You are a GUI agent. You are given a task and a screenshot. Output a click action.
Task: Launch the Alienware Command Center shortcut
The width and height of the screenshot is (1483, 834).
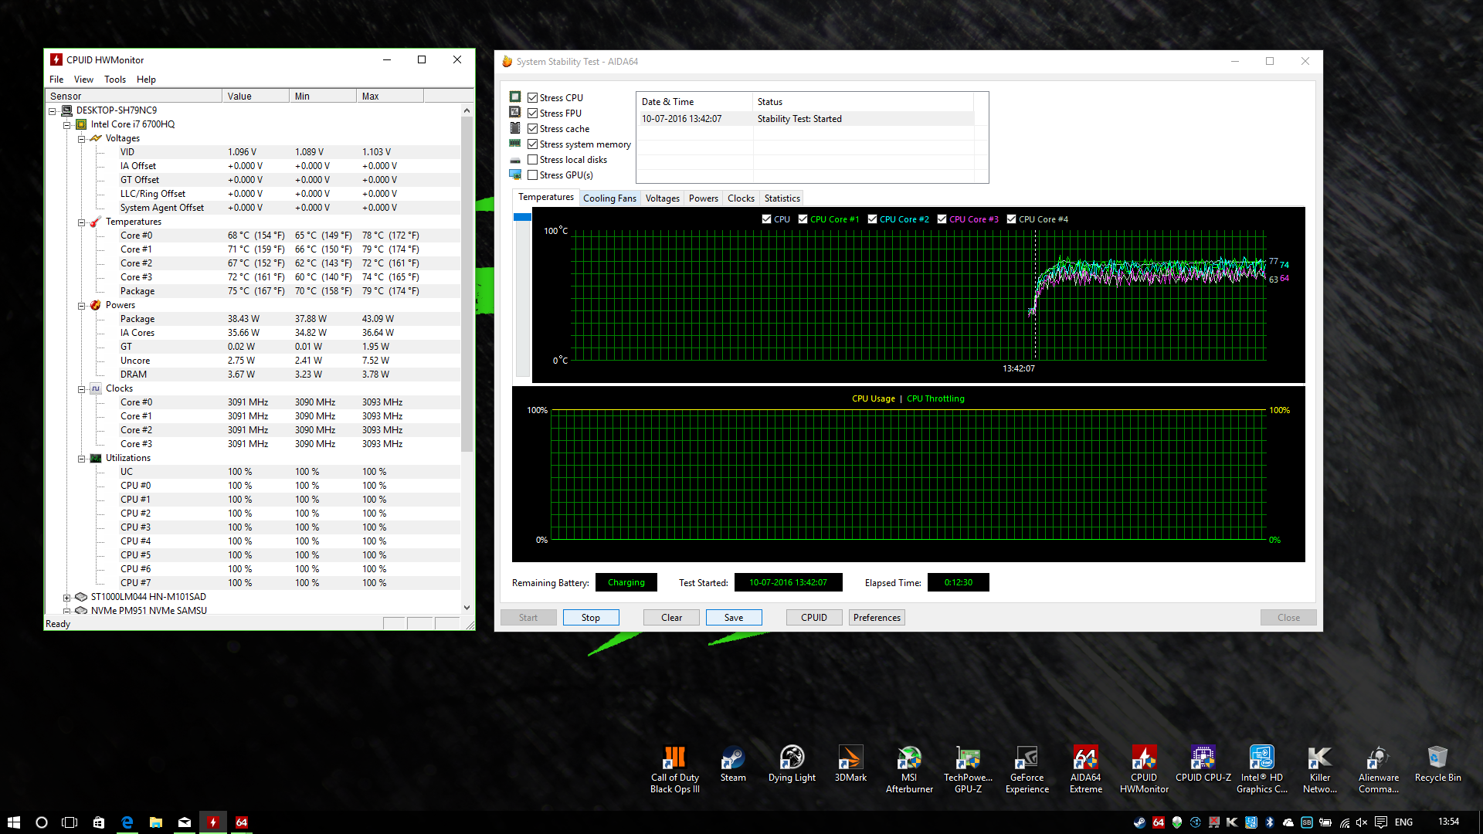click(x=1379, y=769)
